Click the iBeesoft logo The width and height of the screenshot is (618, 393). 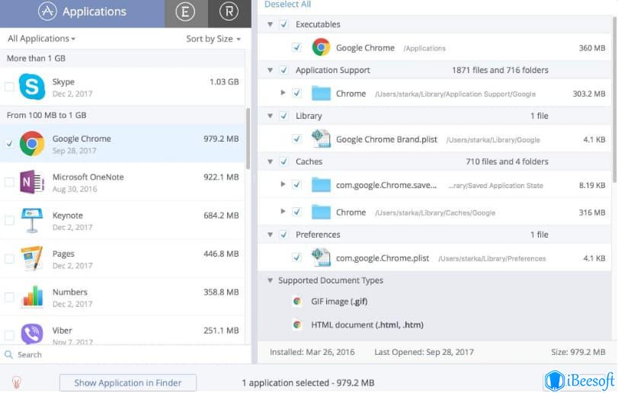[x=579, y=380]
